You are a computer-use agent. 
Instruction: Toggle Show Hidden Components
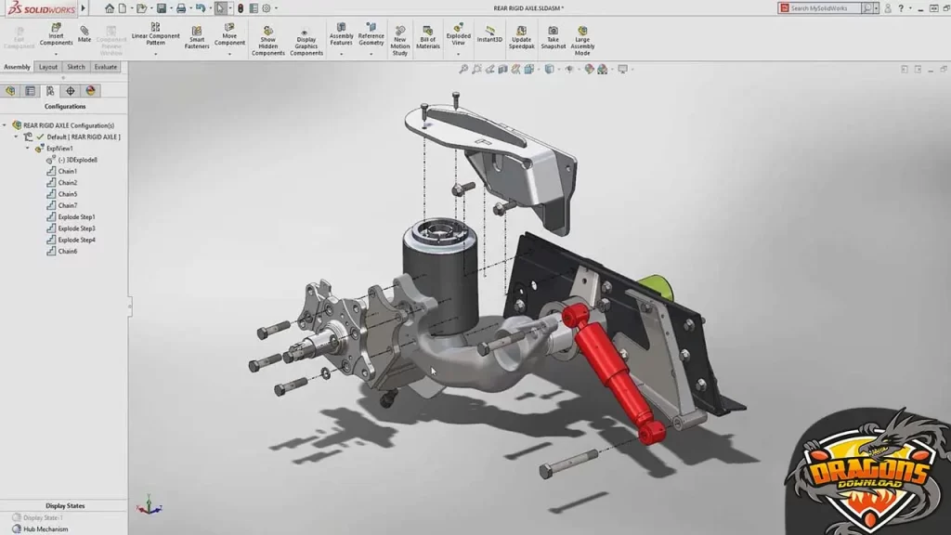point(267,40)
